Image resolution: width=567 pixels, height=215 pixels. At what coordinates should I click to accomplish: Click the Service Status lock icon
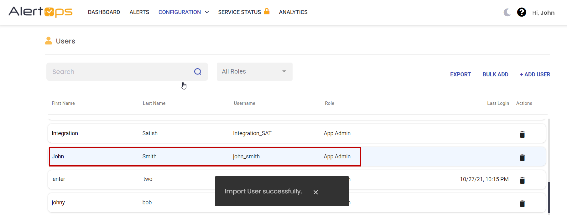pos(267,11)
